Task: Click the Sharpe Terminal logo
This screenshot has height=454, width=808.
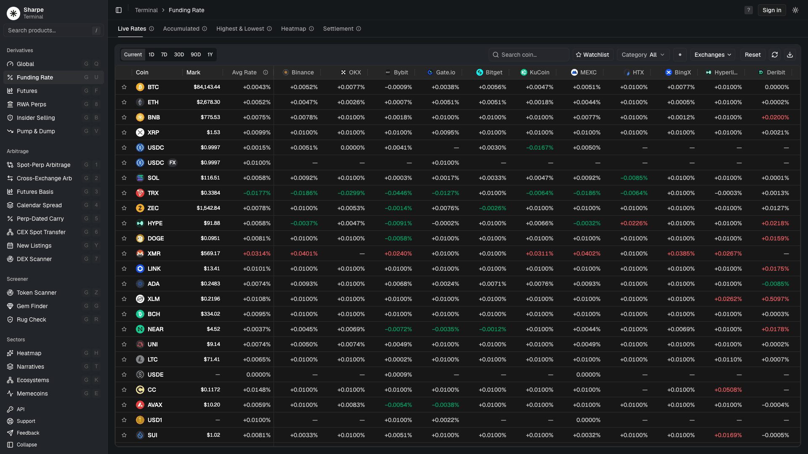Action: [x=13, y=13]
